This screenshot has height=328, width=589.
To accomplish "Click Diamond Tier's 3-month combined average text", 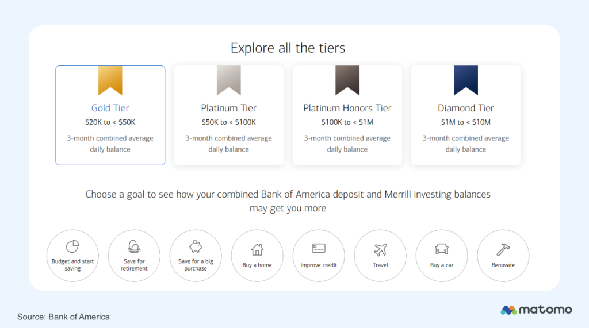I will click(x=466, y=144).
